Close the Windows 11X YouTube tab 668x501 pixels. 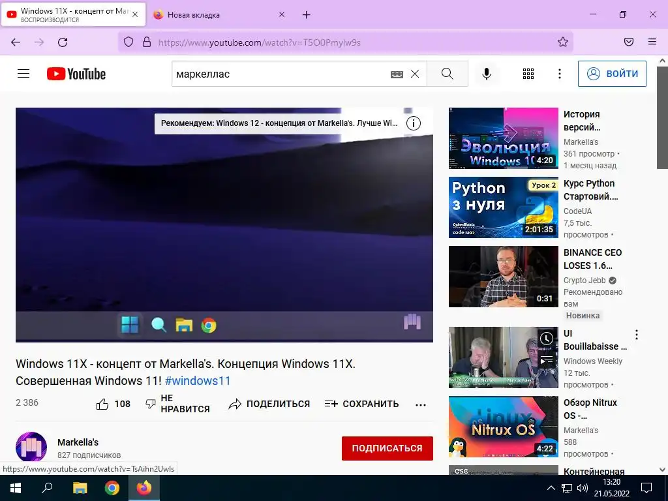(135, 14)
